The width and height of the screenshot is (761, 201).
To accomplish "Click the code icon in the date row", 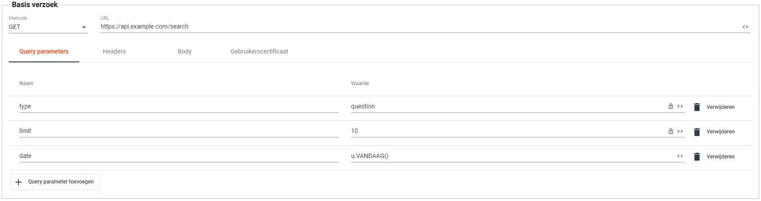I will (680, 156).
